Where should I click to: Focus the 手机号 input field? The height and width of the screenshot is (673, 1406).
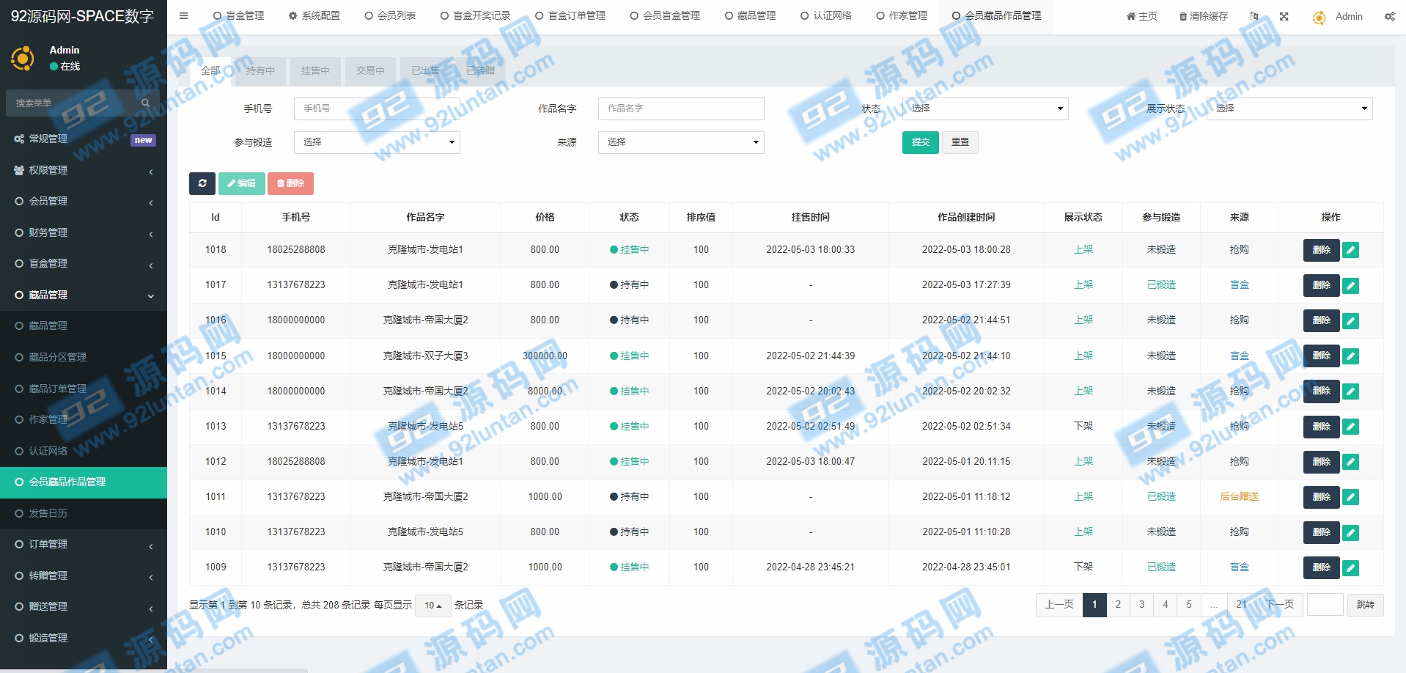point(377,109)
